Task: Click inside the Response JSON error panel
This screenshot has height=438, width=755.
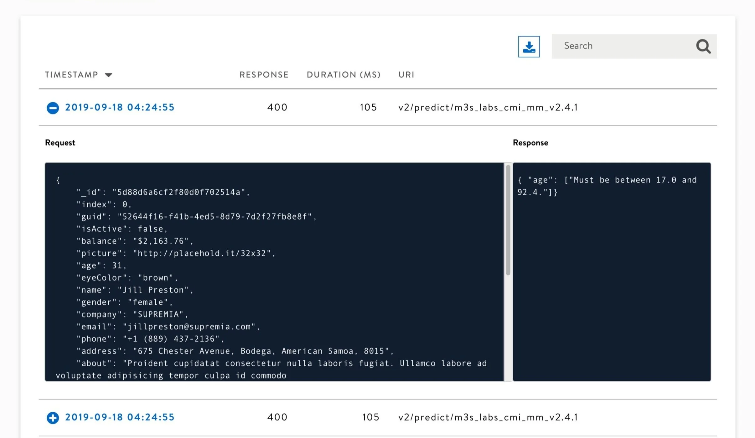Action: (611, 282)
